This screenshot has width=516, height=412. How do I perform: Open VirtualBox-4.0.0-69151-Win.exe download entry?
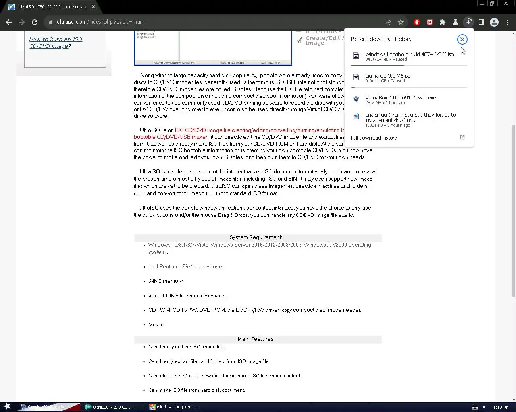(x=409, y=100)
